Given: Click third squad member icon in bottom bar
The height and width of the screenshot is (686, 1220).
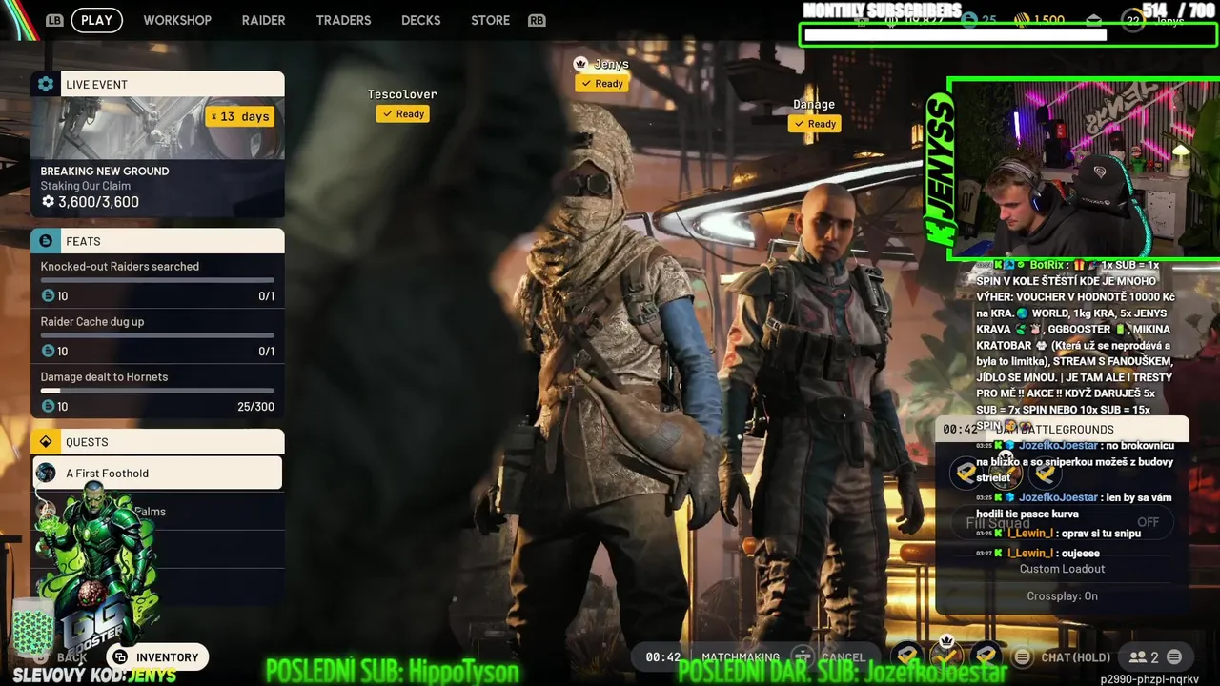Looking at the screenshot, I should pos(986,656).
